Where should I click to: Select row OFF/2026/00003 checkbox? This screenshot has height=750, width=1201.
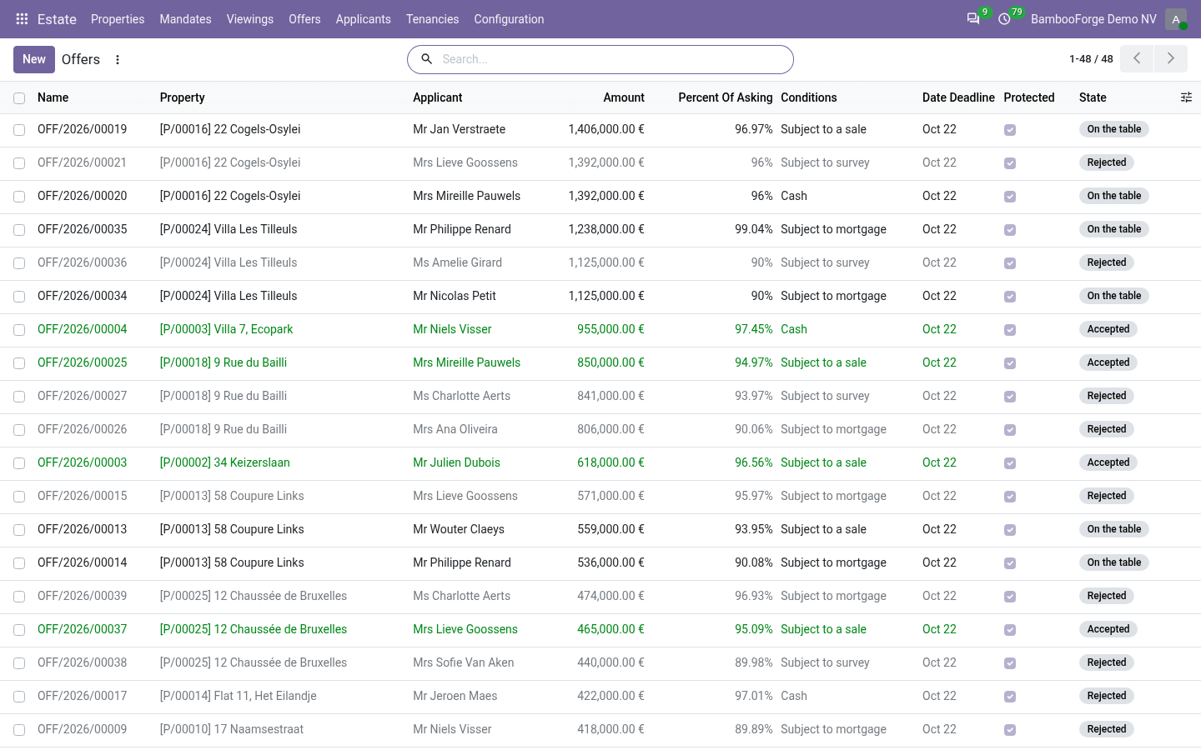click(x=19, y=463)
